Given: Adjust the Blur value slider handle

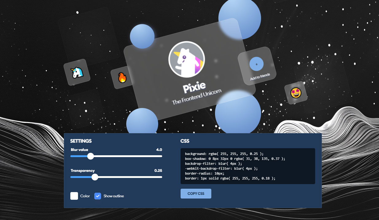Looking at the screenshot, I should click(90, 156).
